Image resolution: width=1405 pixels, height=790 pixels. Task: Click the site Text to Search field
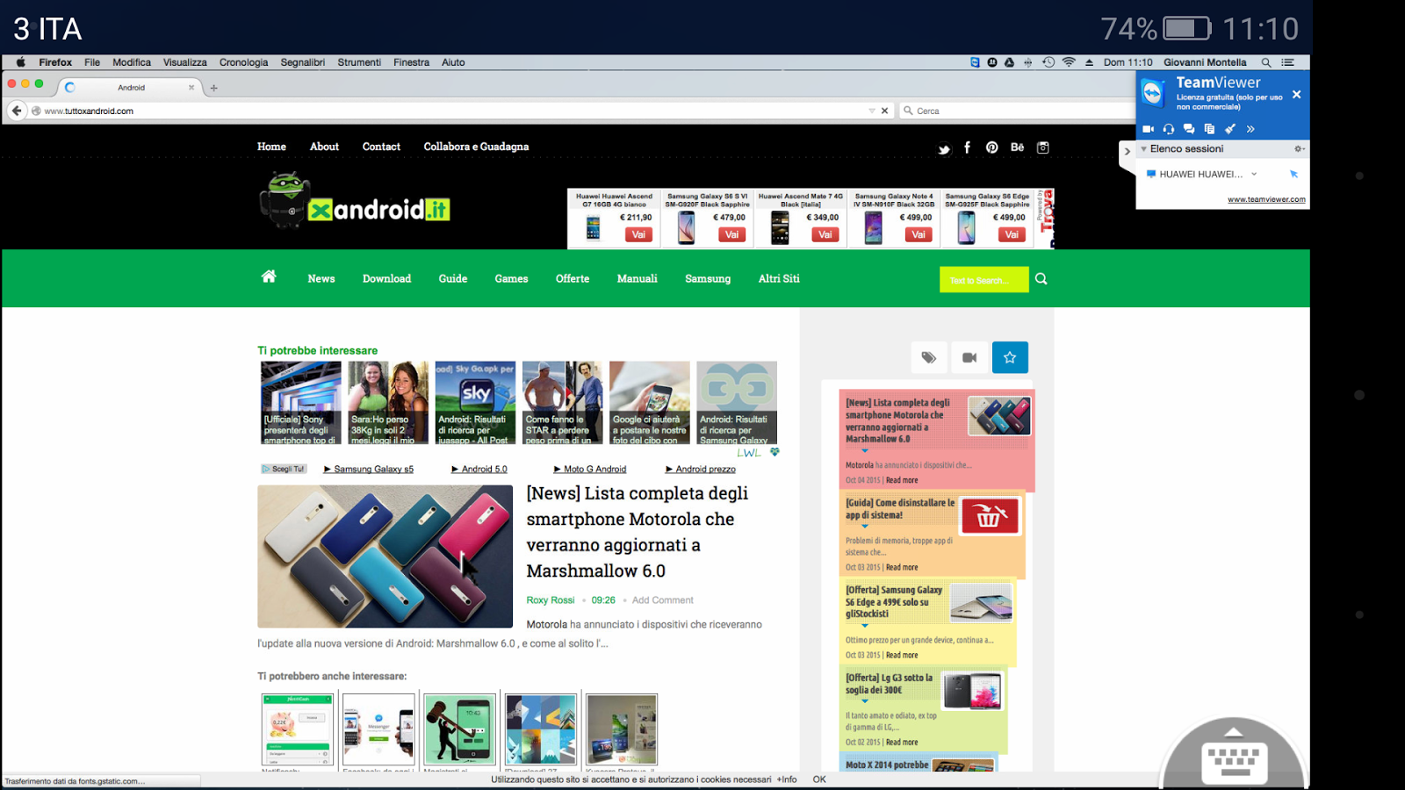(983, 280)
